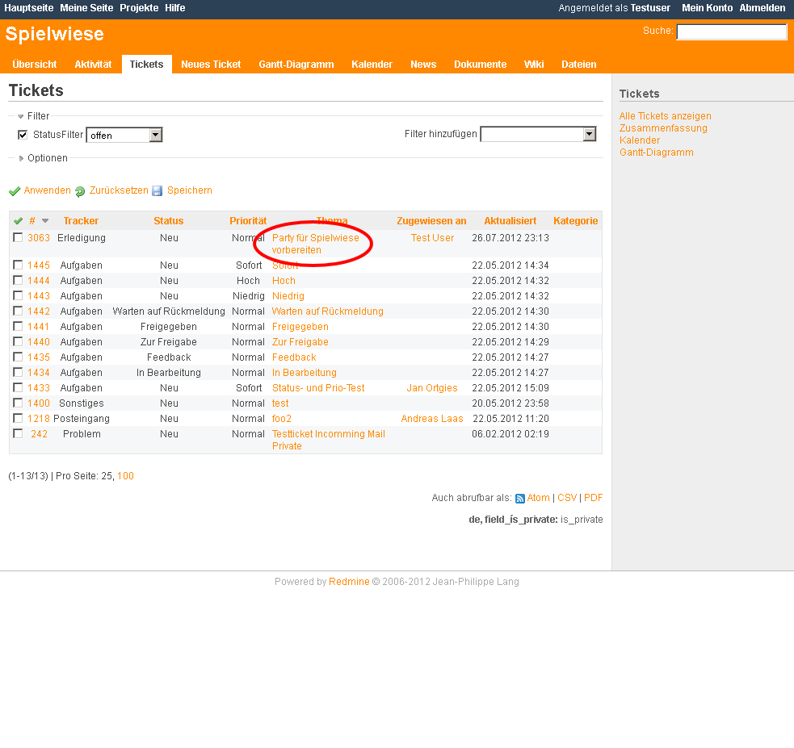Click the Speichern floppy disk icon
The image size is (794, 748).
(x=158, y=191)
